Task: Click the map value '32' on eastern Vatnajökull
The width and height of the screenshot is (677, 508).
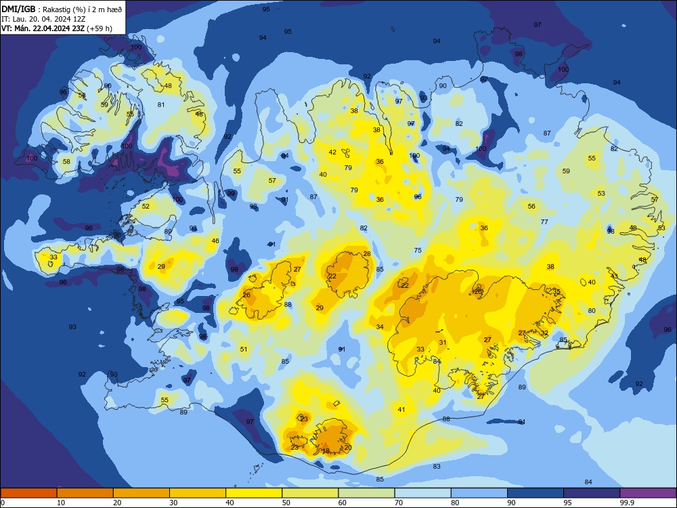Action: coord(544,333)
